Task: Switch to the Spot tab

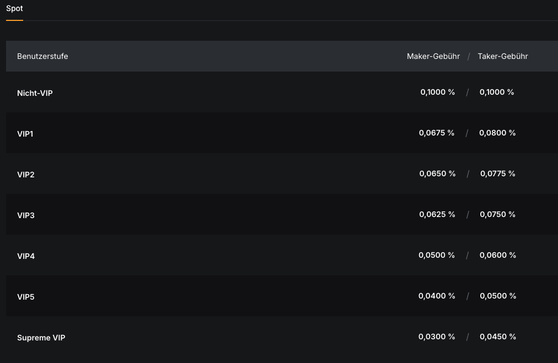Action: click(14, 9)
